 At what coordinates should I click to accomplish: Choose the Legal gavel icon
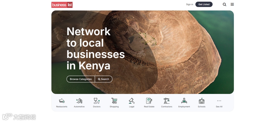click(132, 101)
